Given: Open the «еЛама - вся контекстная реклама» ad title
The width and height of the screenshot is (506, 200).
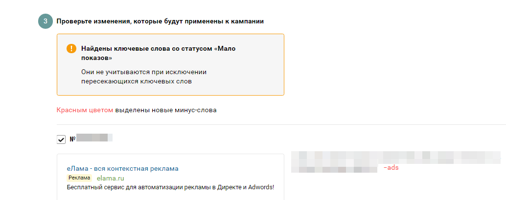Looking at the screenshot, I should click(122, 168).
